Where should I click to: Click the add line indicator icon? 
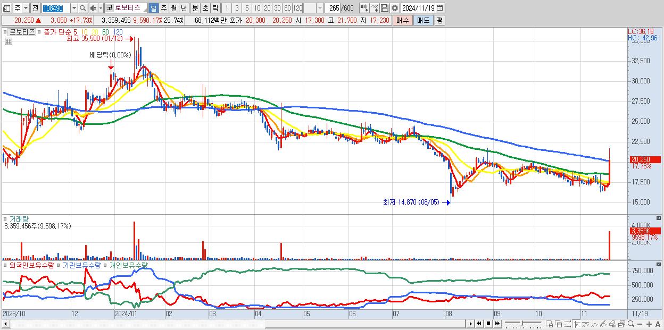375,8
